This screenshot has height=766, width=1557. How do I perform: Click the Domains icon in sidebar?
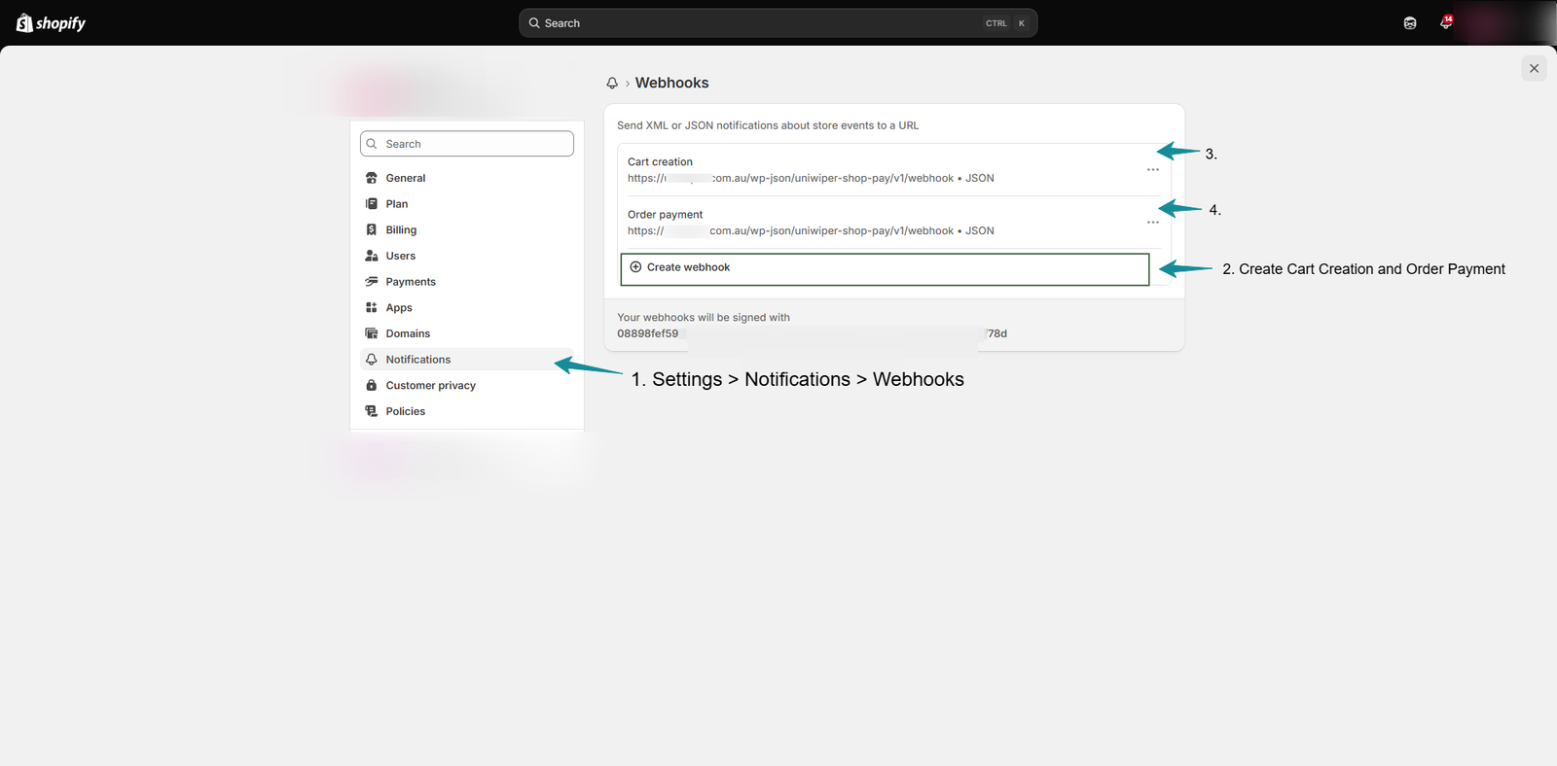point(371,333)
